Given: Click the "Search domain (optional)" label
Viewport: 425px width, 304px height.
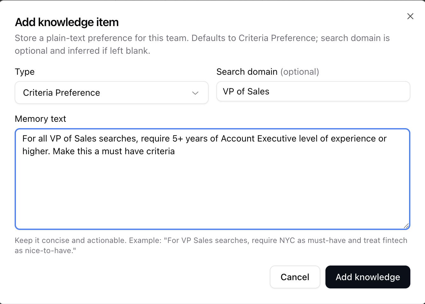Looking at the screenshot, I should (x=268, y=72).
